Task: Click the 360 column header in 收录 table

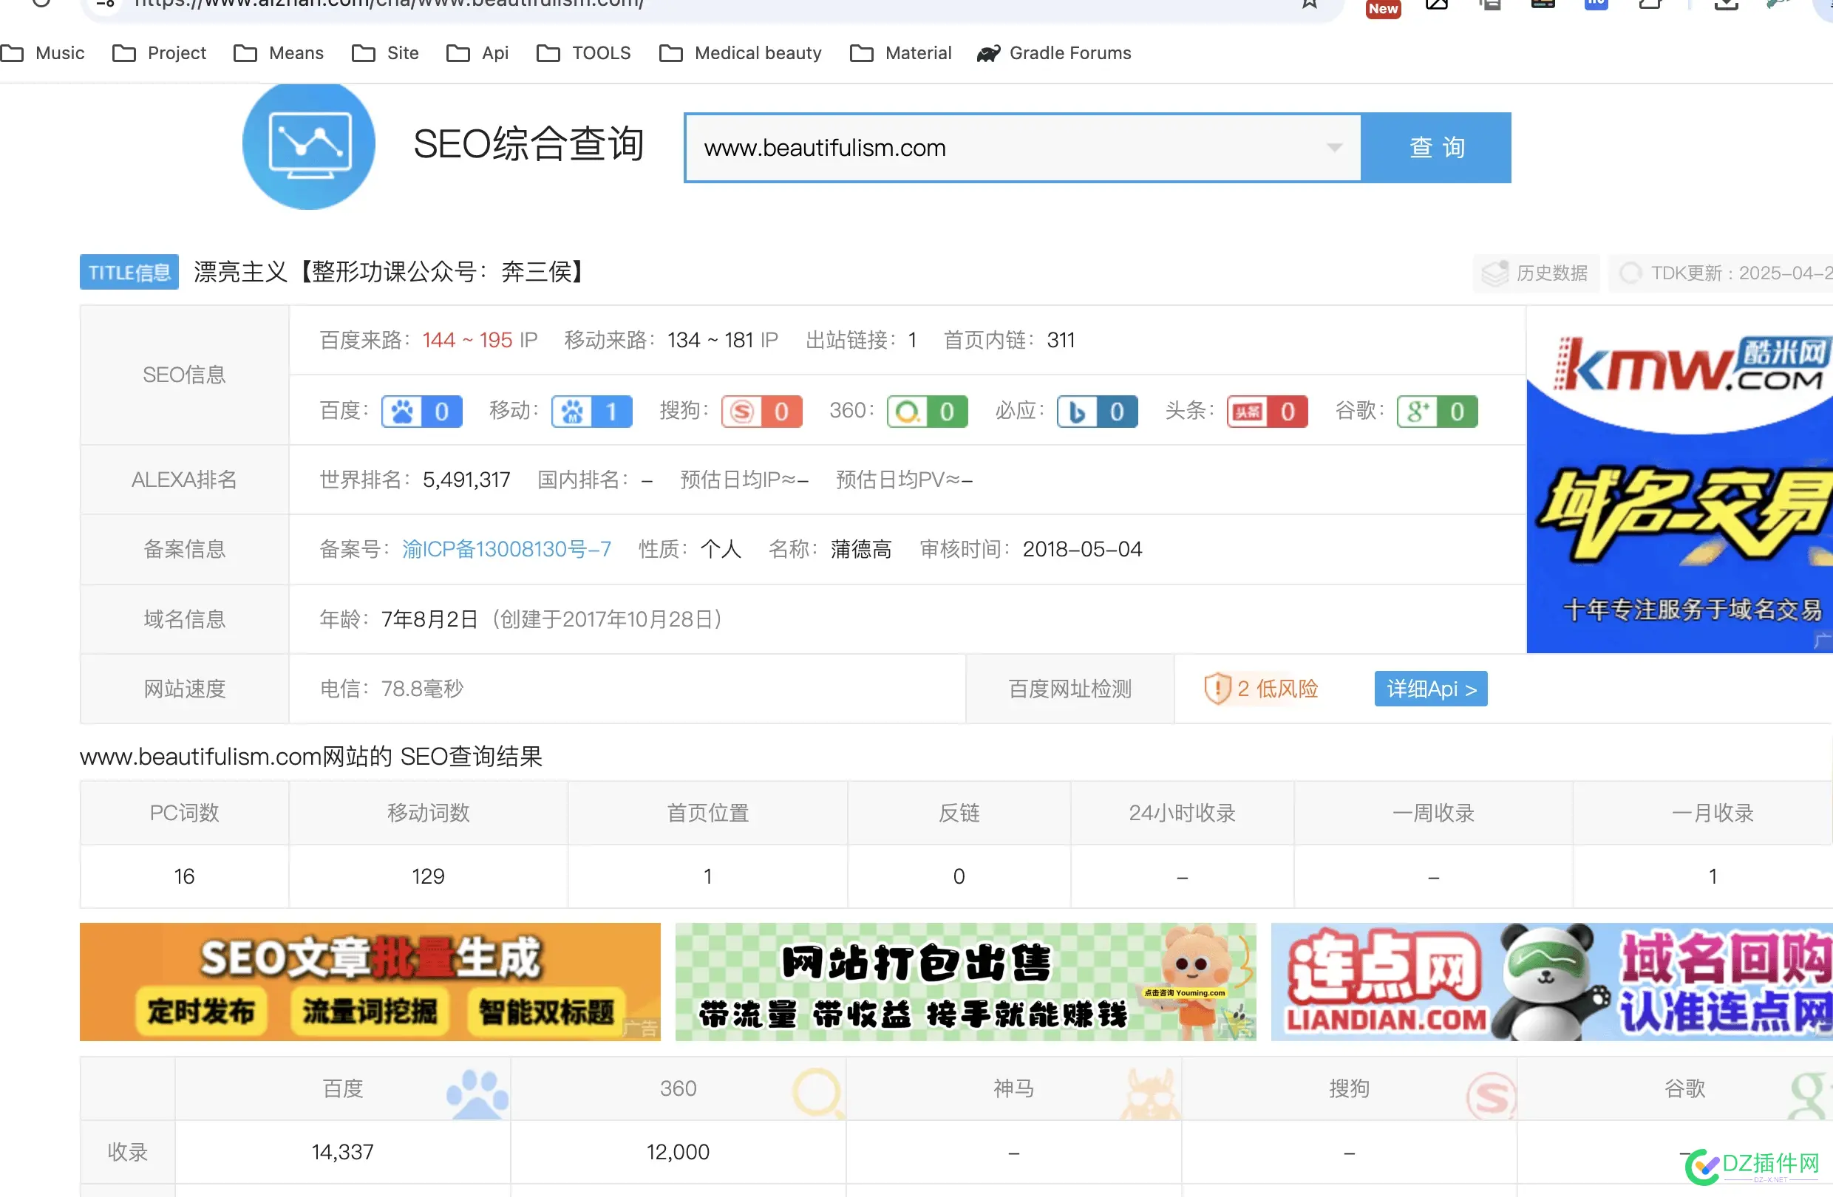Action: coord(678,1088)
